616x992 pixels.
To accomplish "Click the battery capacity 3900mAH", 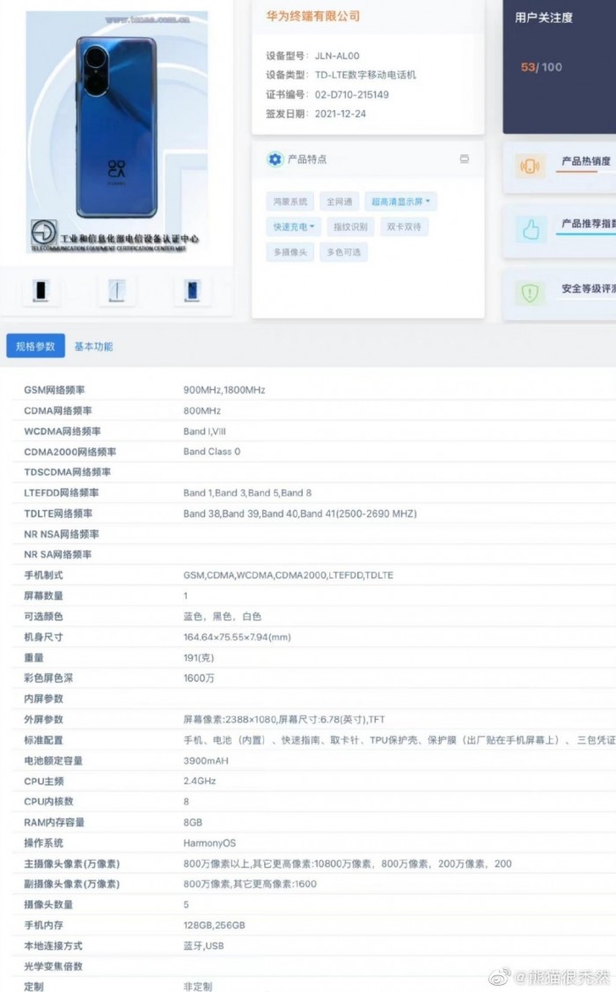I will click(x=206, y=760).
